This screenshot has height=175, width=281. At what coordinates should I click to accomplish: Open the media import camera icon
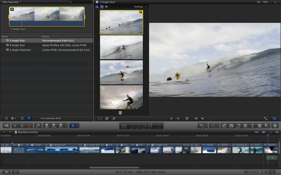point(6,126)
